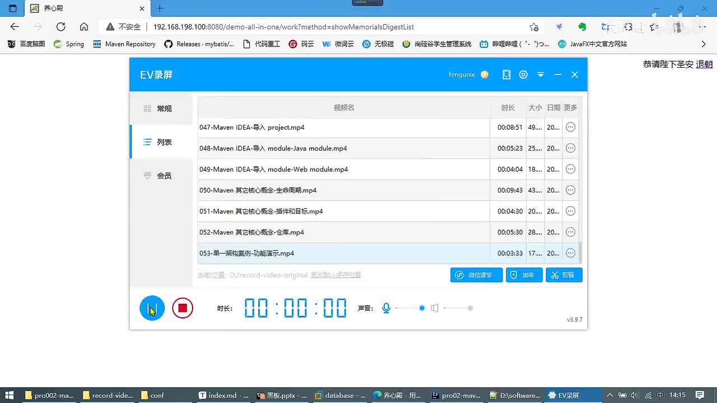Click the 时长 column header
Image resolution: width=717 pixels, height=403 pixels.
508,107
